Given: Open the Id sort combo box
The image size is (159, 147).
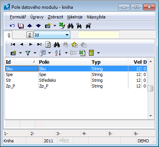Looking at the screenshot, I should pos(52,35).
